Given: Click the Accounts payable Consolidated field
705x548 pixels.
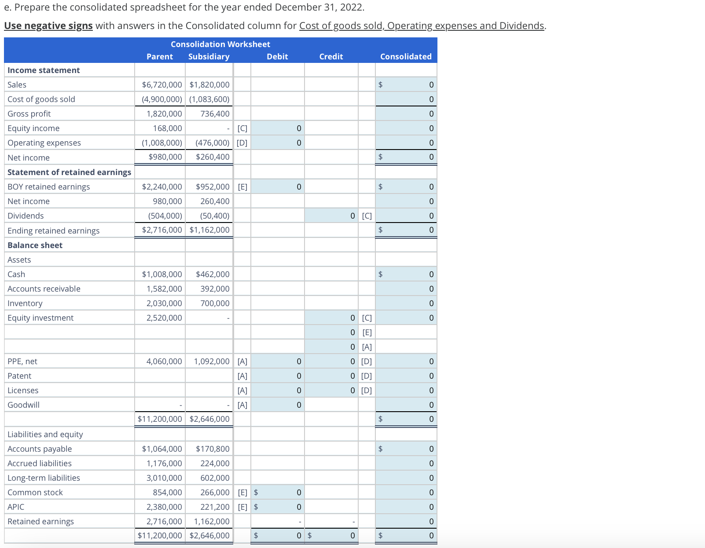Looking at the screenshot, I should [406, 449].
